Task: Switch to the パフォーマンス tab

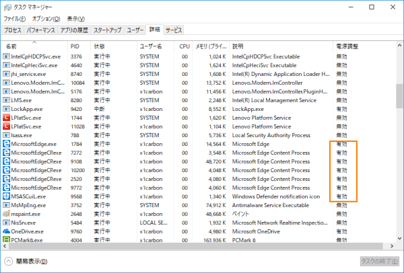Action: (42, 31)
